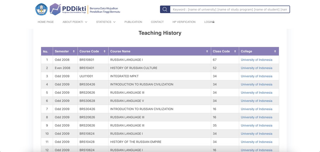Open University of Indonesia link in row 8

(x=257, y=117)
